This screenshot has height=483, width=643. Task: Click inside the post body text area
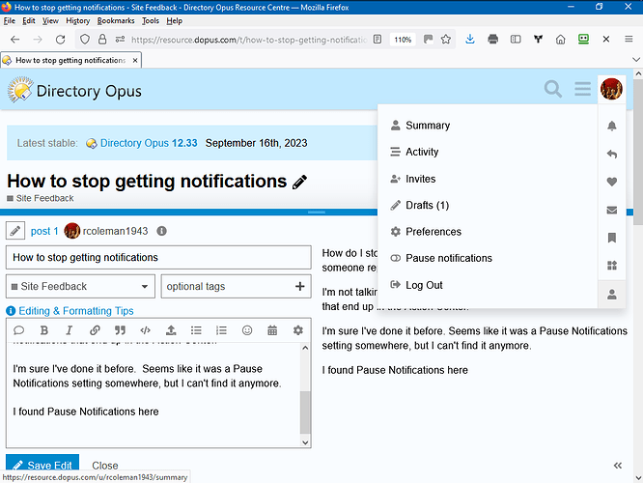pos(154,395)
